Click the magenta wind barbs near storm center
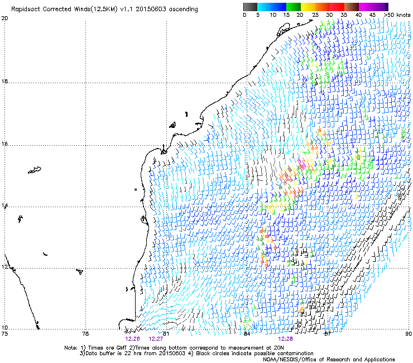 point(301,164)
